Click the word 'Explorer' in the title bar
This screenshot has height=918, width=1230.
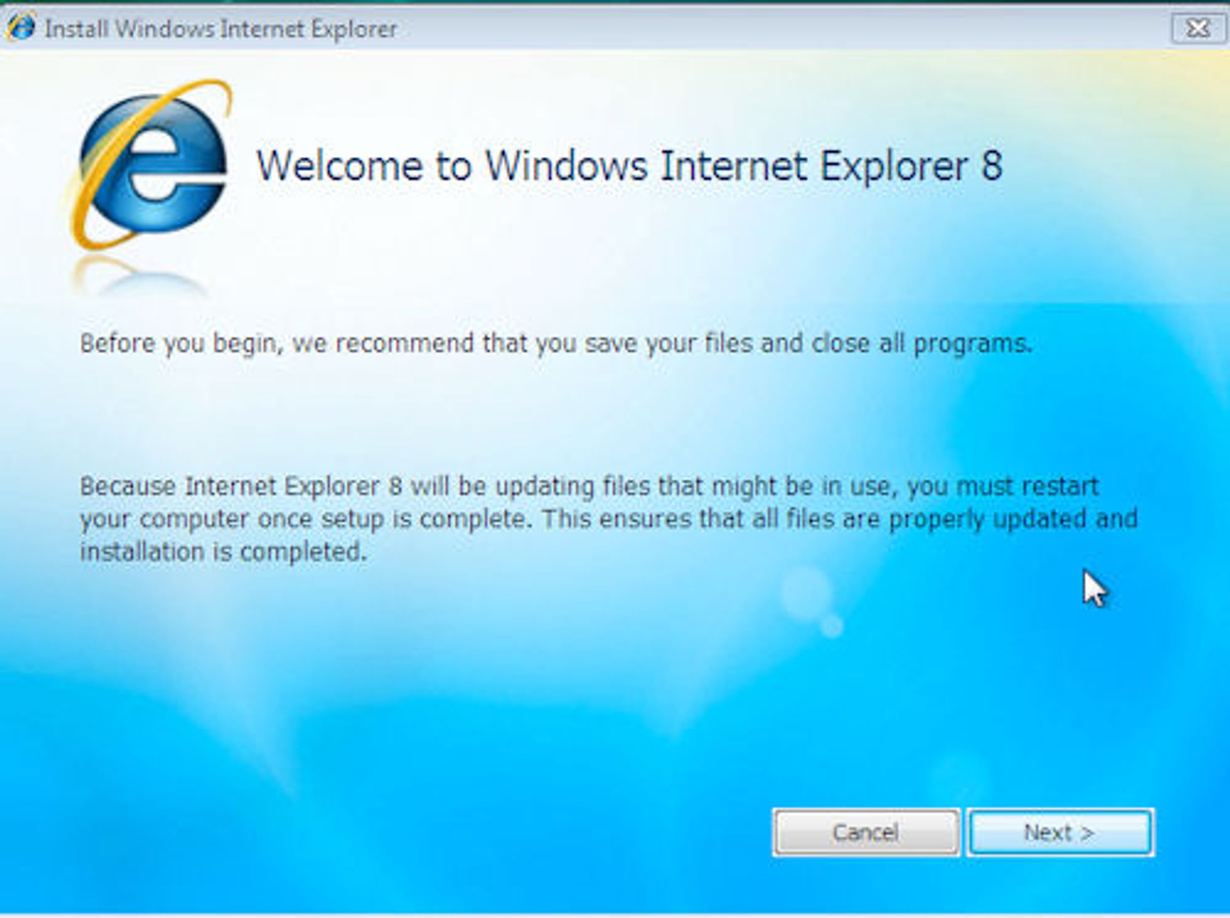coord(354,29)
